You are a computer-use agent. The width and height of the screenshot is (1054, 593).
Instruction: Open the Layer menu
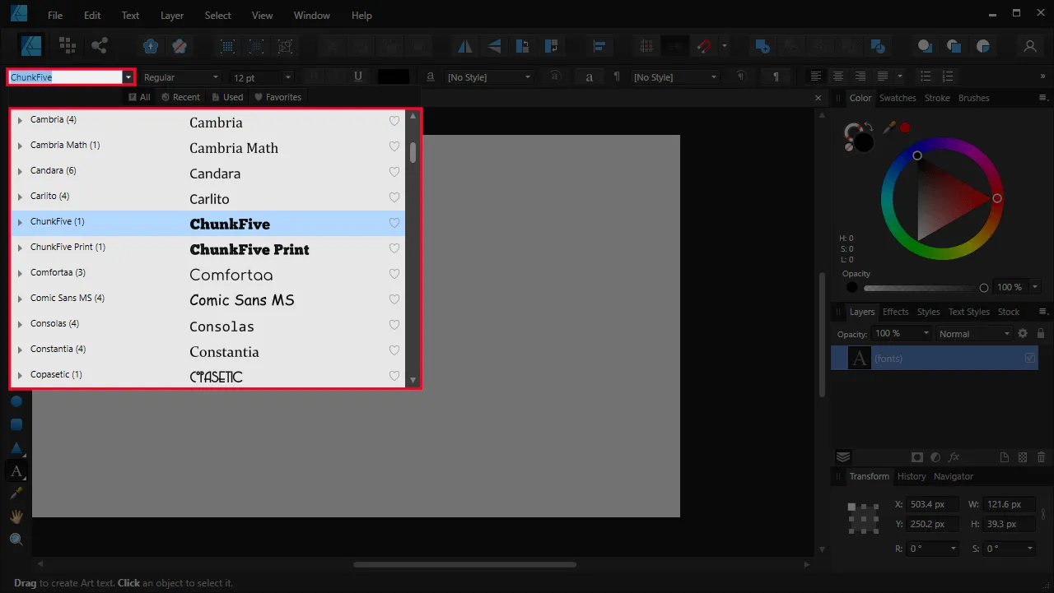(172, 16)
